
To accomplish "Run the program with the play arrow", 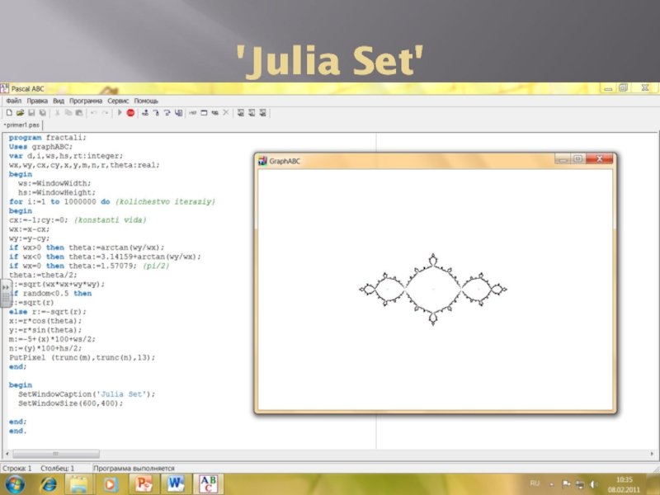I will tap(120, 112).
